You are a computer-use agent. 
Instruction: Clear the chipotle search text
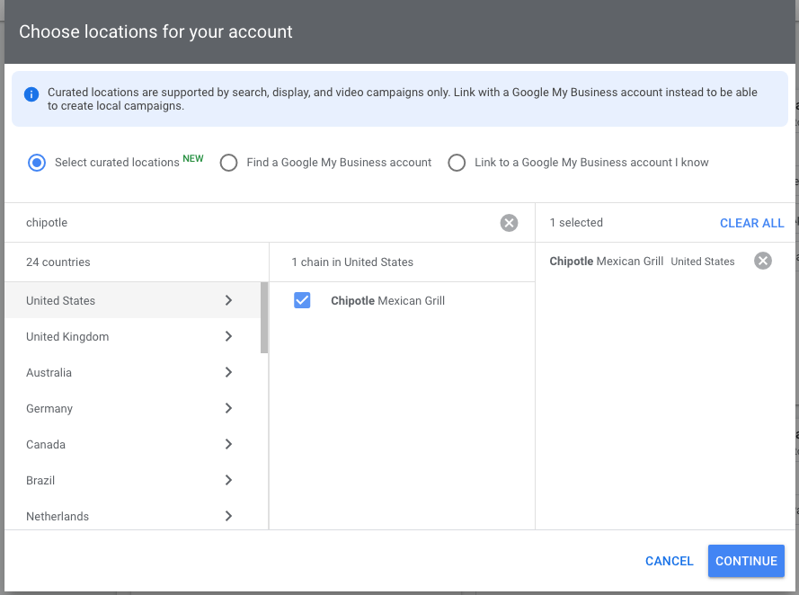pyautogui.click(x=509, y=223)
